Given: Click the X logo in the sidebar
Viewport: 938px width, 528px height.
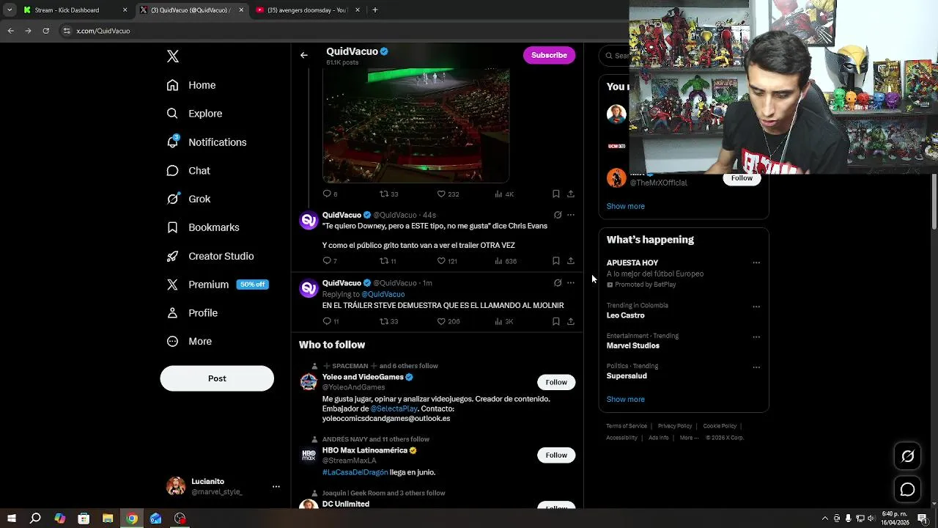Looking at the screenshot, I should pos(173,56).
